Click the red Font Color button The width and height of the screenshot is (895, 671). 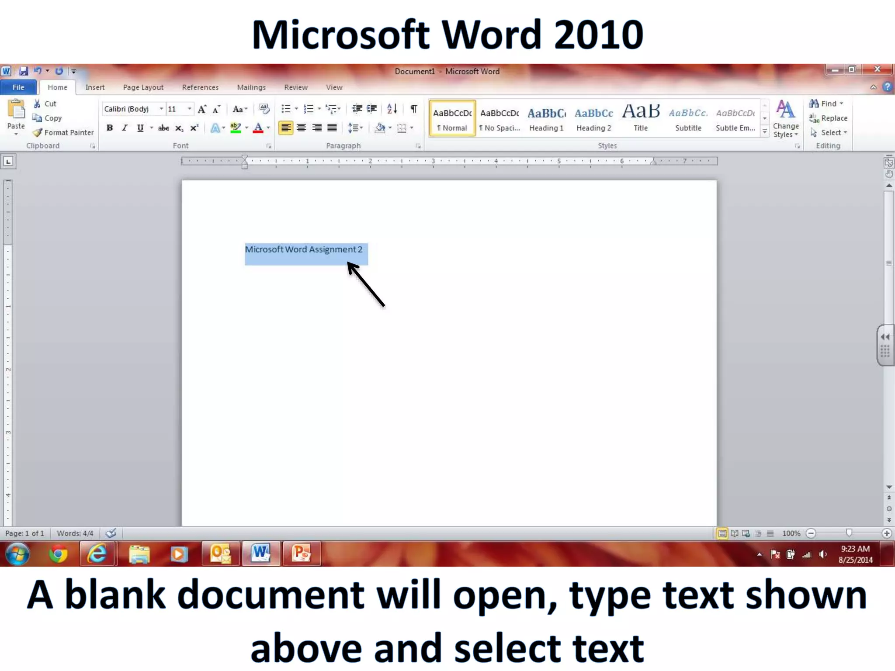tap(258, 128)
